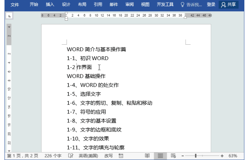Switch to the 审阅 ribbon tab
Screen dimensions: 247x160
[129, 5]
